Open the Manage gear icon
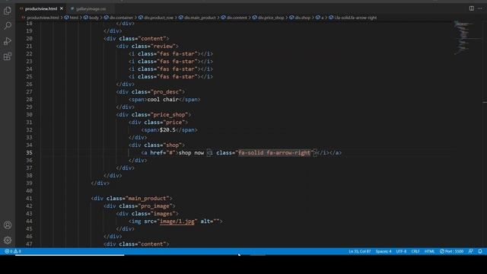Image resolution: width=487 pixels, height=274 pixels. (8, 241)
